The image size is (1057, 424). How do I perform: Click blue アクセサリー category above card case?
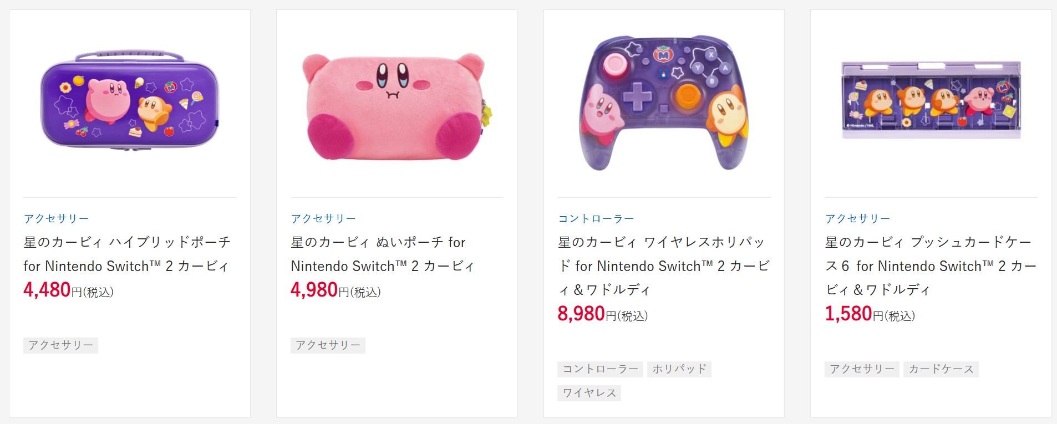pyautogui.click(x=857, y=218)
